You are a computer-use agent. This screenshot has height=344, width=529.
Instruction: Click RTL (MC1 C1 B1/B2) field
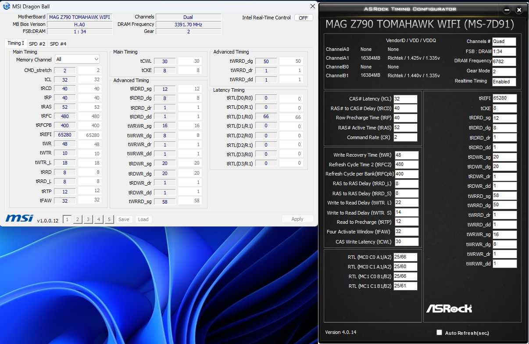(405, 286)
